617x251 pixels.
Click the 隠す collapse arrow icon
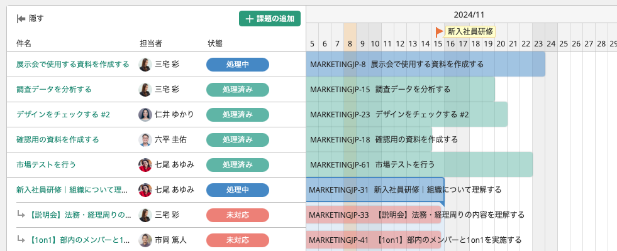pos(21,18)
